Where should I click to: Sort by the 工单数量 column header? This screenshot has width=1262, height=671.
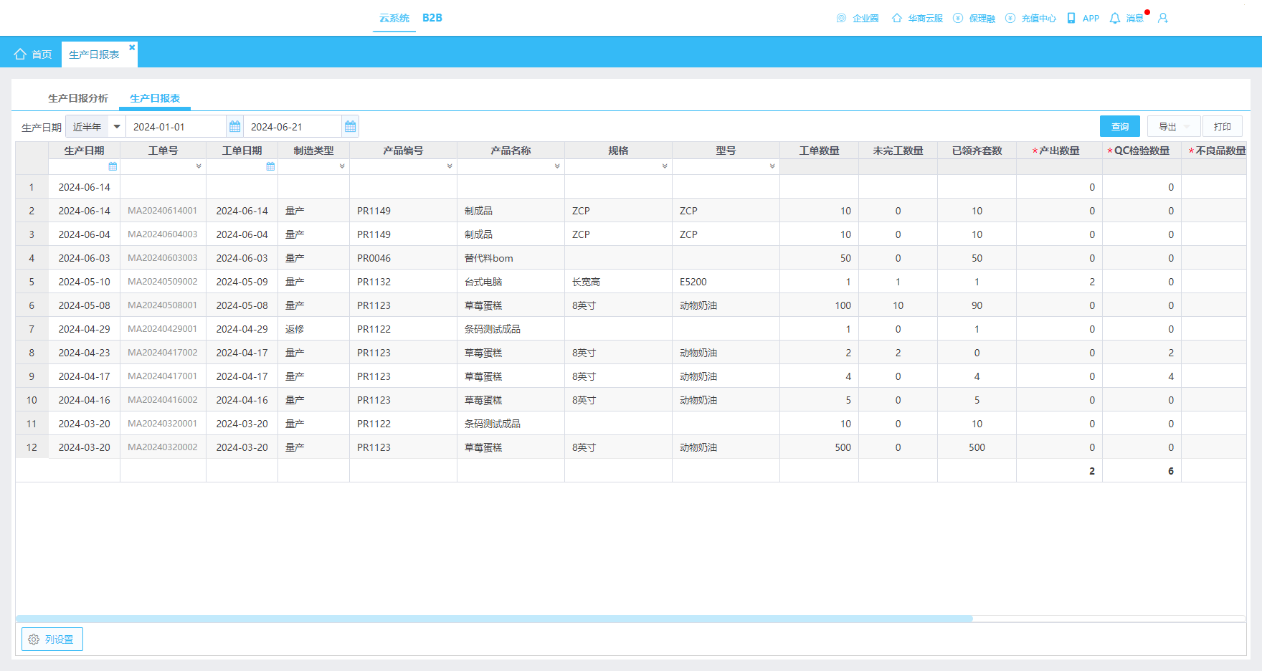click(x=820, y=151)
